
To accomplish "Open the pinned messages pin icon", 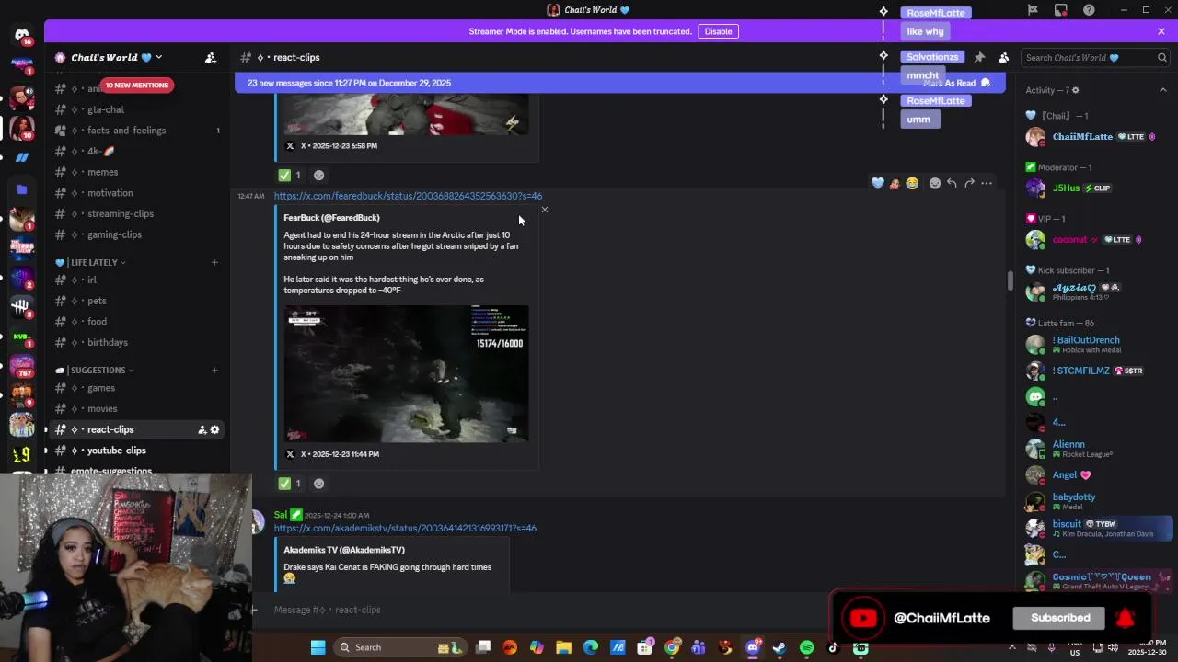I will (979, 57).
